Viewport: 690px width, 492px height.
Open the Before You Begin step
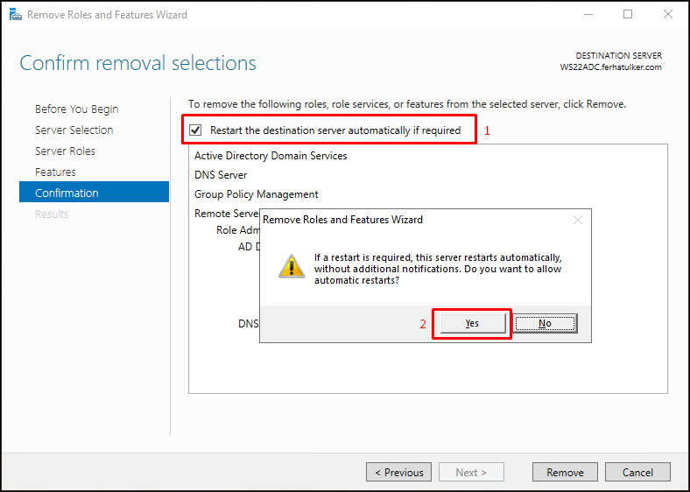[76, 109]
